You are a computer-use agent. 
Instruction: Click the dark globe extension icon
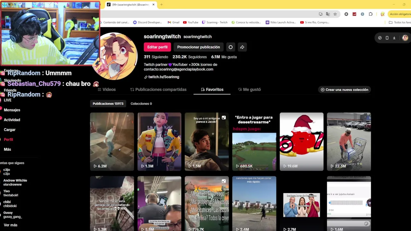tap(346, 14)
